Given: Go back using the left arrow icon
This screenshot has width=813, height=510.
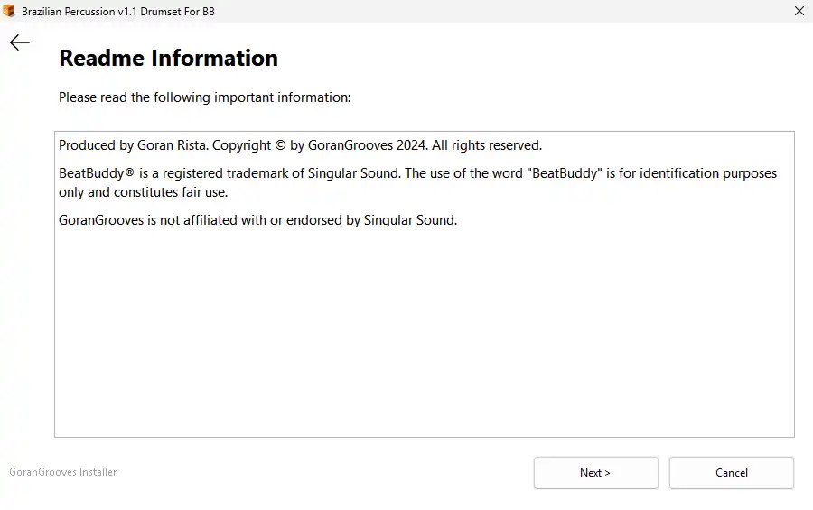Looking at the screenshot, I should pyautogui.click(x=20, y=42).
